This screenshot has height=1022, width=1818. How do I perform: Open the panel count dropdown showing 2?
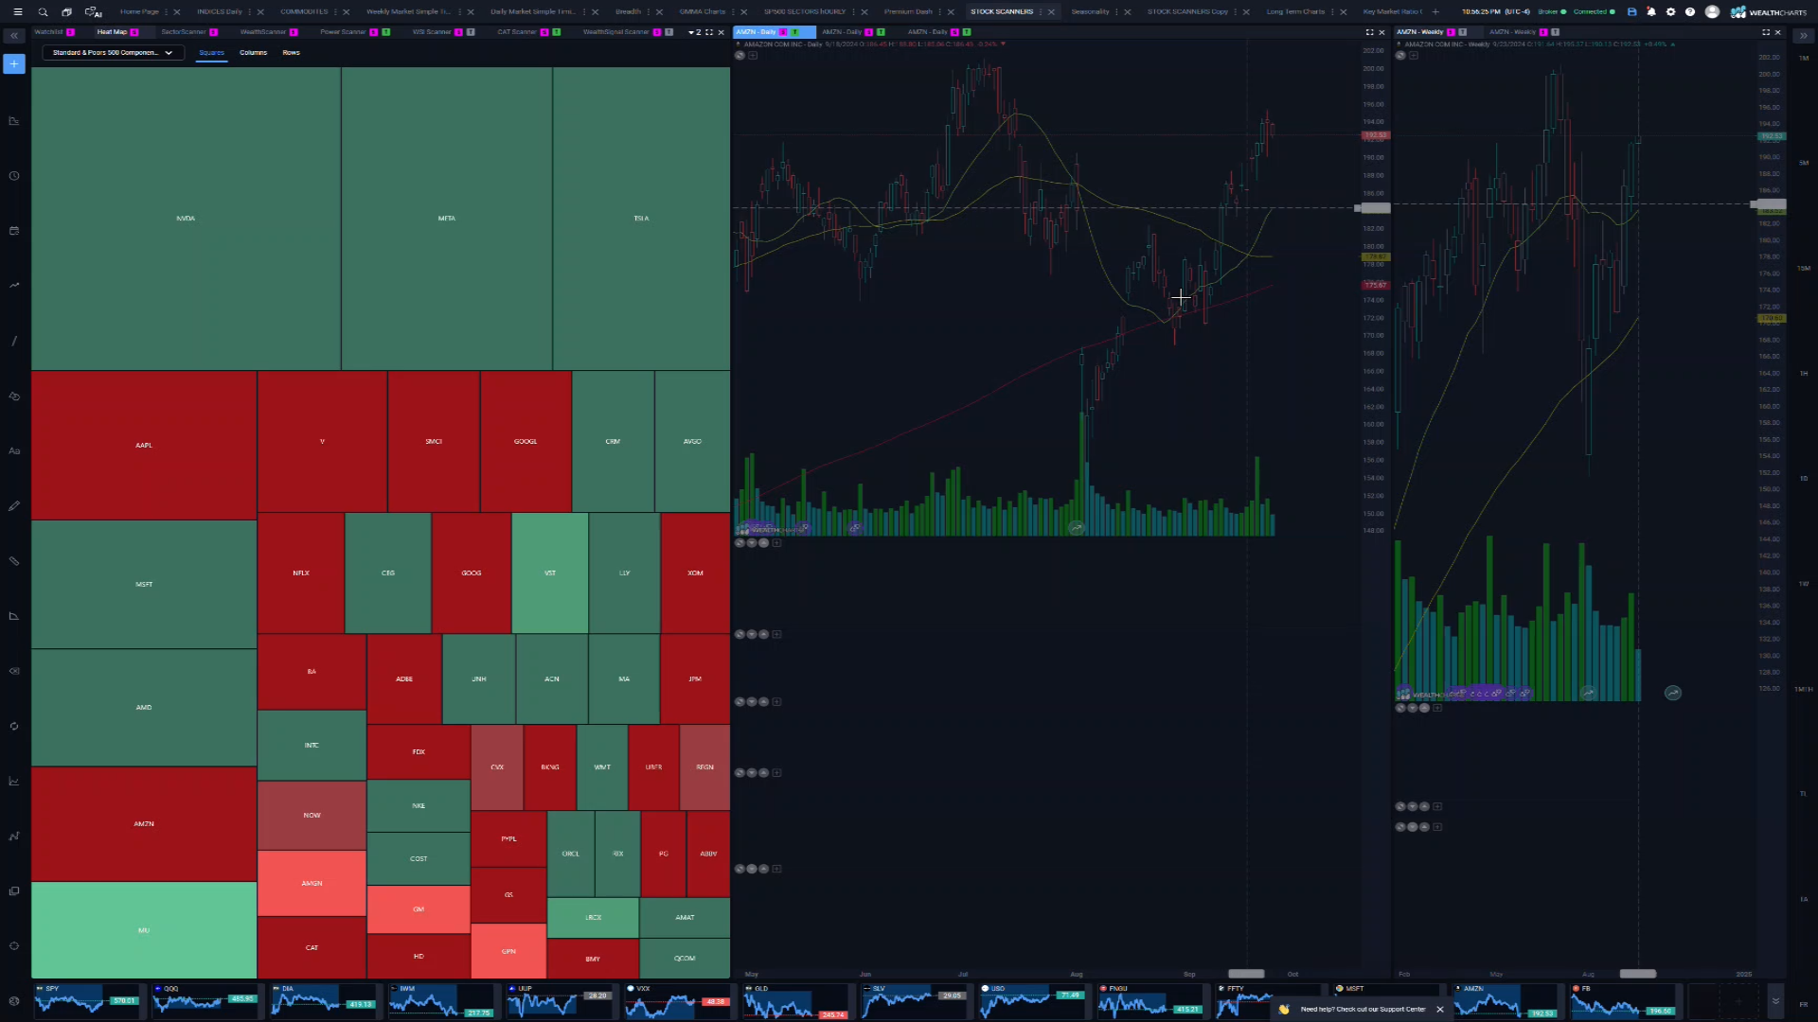click(x=694, y=32)
